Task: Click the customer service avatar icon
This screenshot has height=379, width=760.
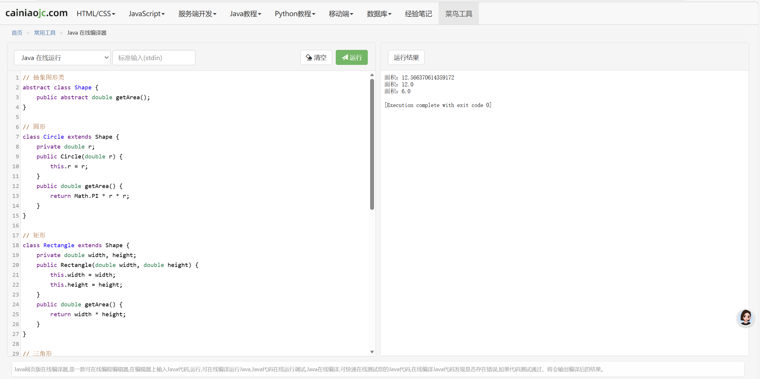Action: (x=745, y=317)
